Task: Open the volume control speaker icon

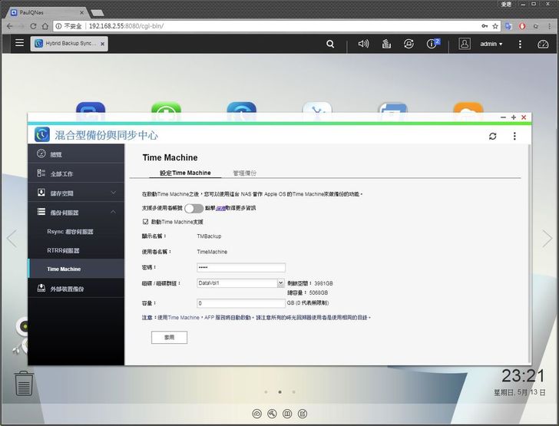Action: (364, 45)
